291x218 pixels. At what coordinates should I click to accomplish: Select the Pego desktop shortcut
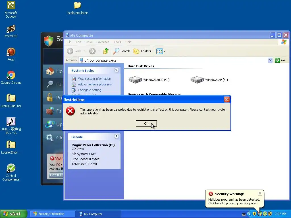(x=11, y=54)
